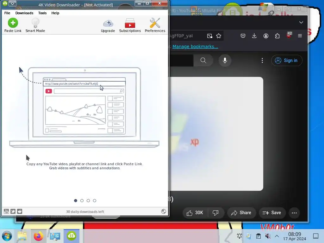Open the control panel taskbar icon
Viewport: 324px width, 243px height.
coord(55,236)
